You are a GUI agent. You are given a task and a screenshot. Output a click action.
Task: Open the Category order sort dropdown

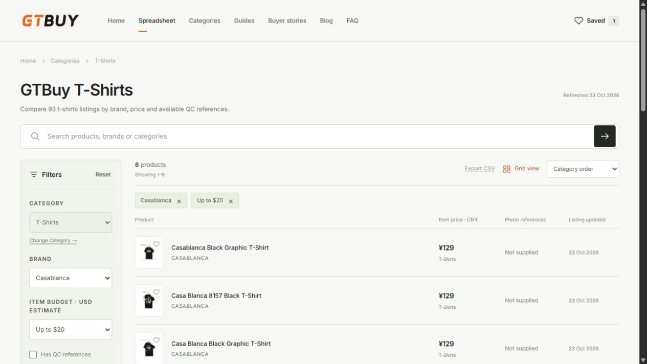pos(583,169)
